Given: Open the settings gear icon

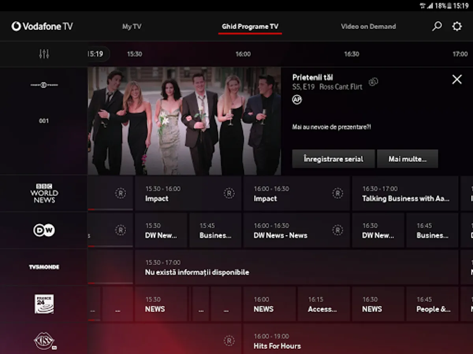Looking at the screenshot, I should point(457,26).
